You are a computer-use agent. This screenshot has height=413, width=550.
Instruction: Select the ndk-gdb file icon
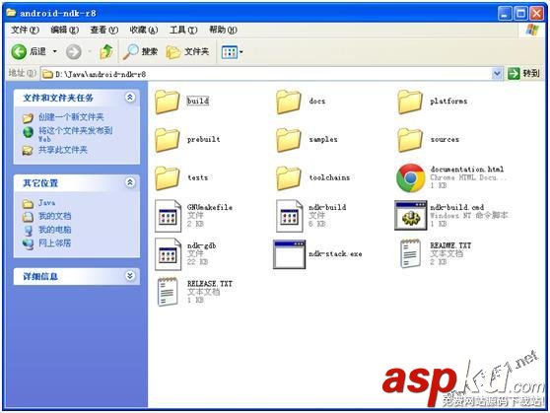168,254
